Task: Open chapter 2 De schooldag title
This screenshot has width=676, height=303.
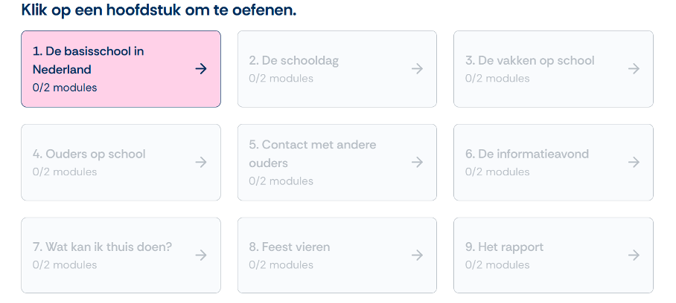Action: [293, 60]
